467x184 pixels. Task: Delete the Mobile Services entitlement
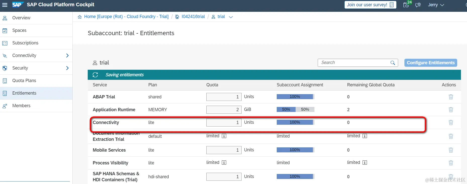pos(451,150)
